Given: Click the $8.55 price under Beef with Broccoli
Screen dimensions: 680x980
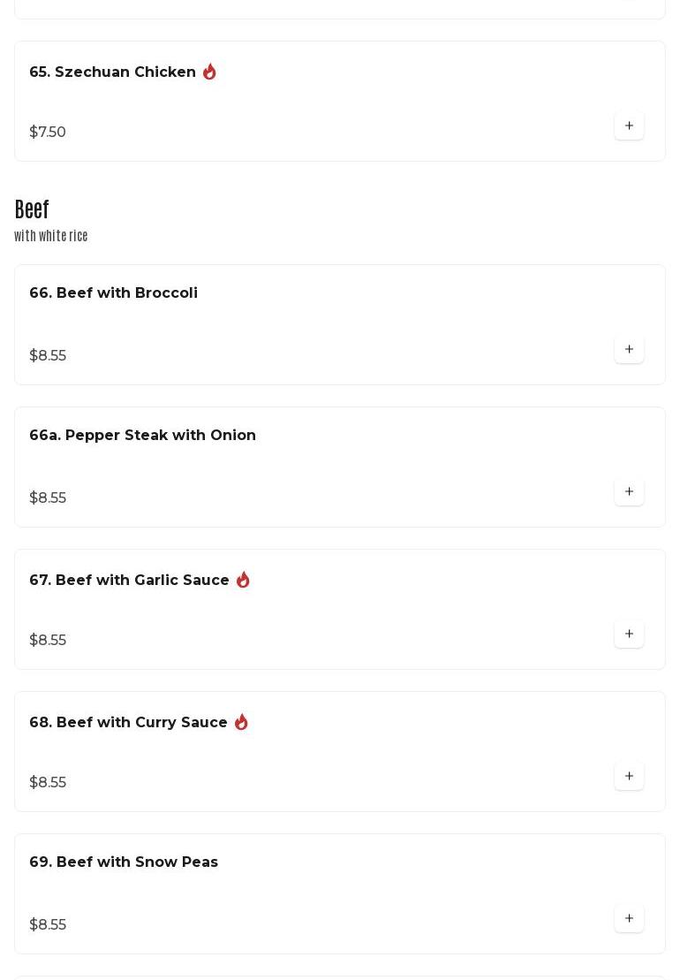Looking at the screenshot, I should point(48,355).
